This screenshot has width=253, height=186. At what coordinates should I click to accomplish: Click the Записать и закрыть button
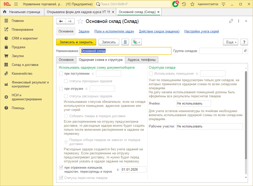point(76,42)
